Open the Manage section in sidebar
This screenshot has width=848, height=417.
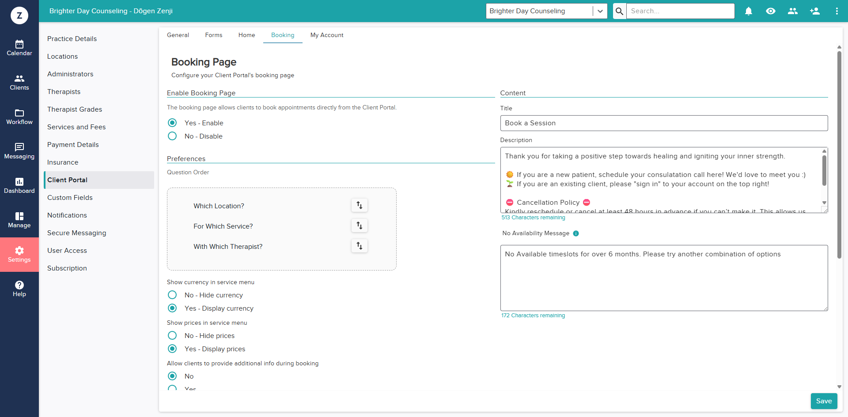tap(19, 220)
